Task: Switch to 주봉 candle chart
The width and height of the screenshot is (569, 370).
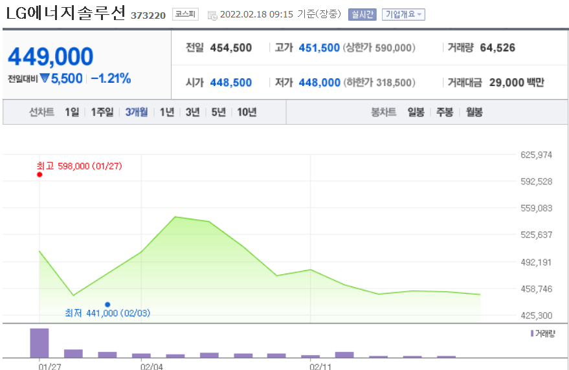Action: pos(445,112)
